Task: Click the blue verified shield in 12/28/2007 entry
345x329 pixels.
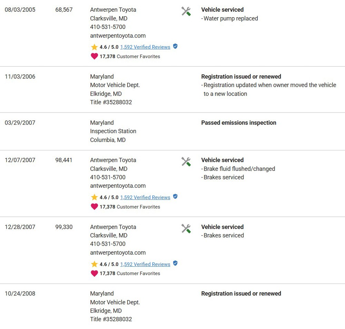Action: (175, 263)
